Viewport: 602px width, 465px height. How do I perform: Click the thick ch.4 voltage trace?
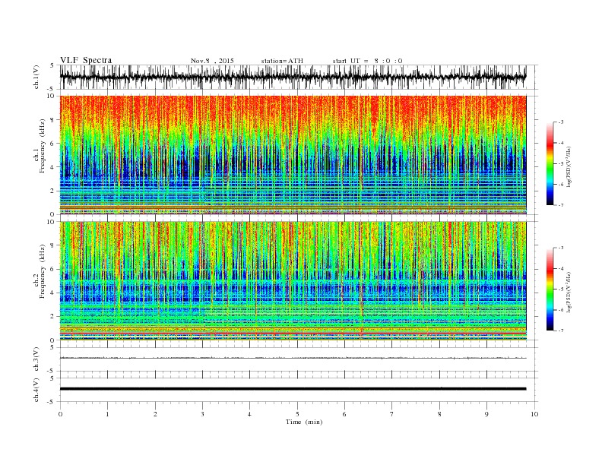pos(293,389)
